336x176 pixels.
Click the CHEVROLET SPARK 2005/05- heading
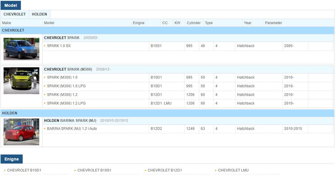71,38
